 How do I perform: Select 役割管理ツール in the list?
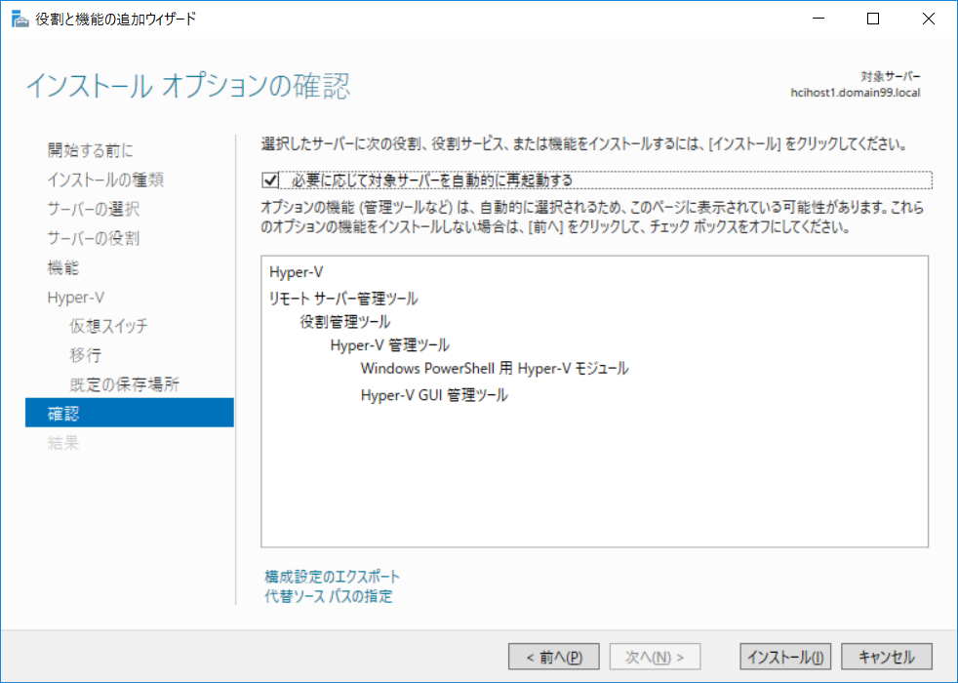(345, 322)
